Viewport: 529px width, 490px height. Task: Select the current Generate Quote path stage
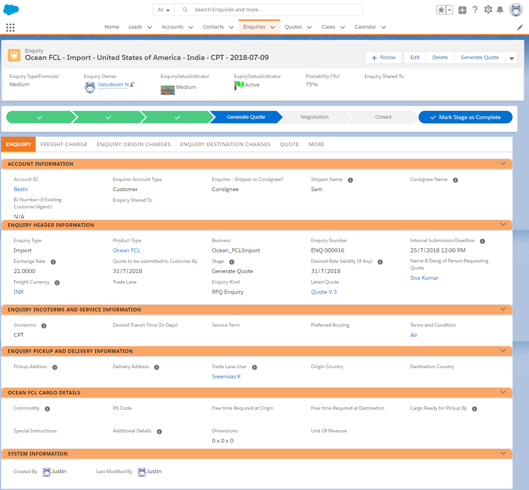pyautogui.click(x=246, y=117)
